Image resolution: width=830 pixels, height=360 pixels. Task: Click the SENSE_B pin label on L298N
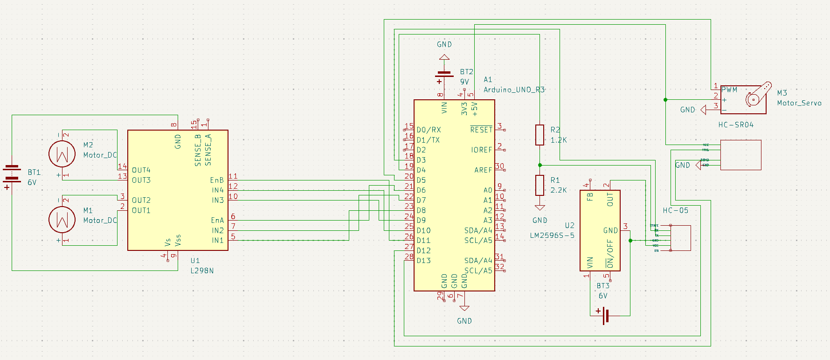coord(198,150)
